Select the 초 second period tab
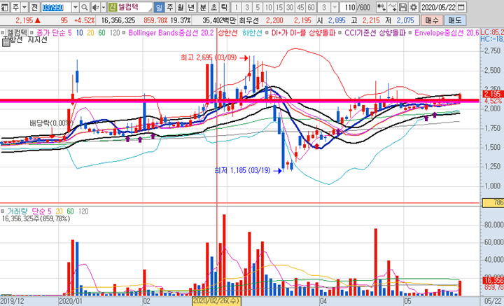The height and width of the screenshot is (306, 504). (213, 7)
